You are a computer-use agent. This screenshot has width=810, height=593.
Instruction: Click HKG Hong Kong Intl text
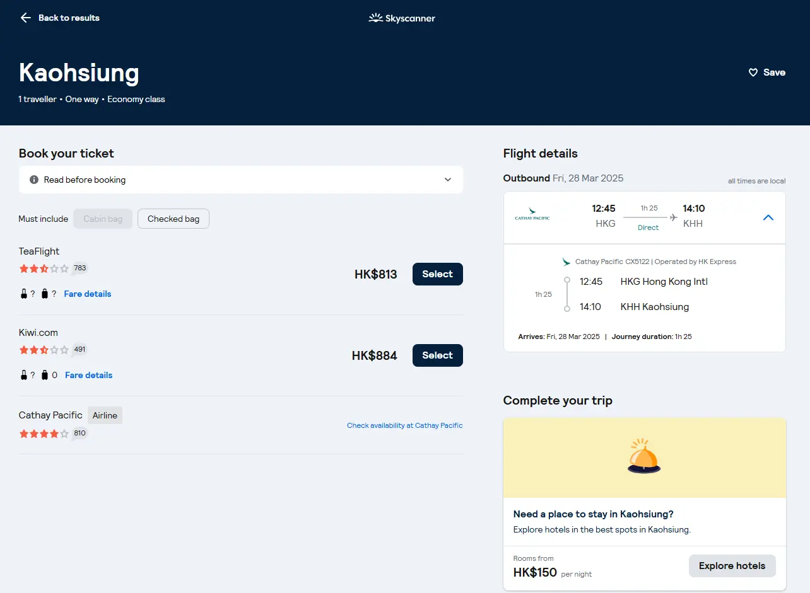(x=664, y=282)
